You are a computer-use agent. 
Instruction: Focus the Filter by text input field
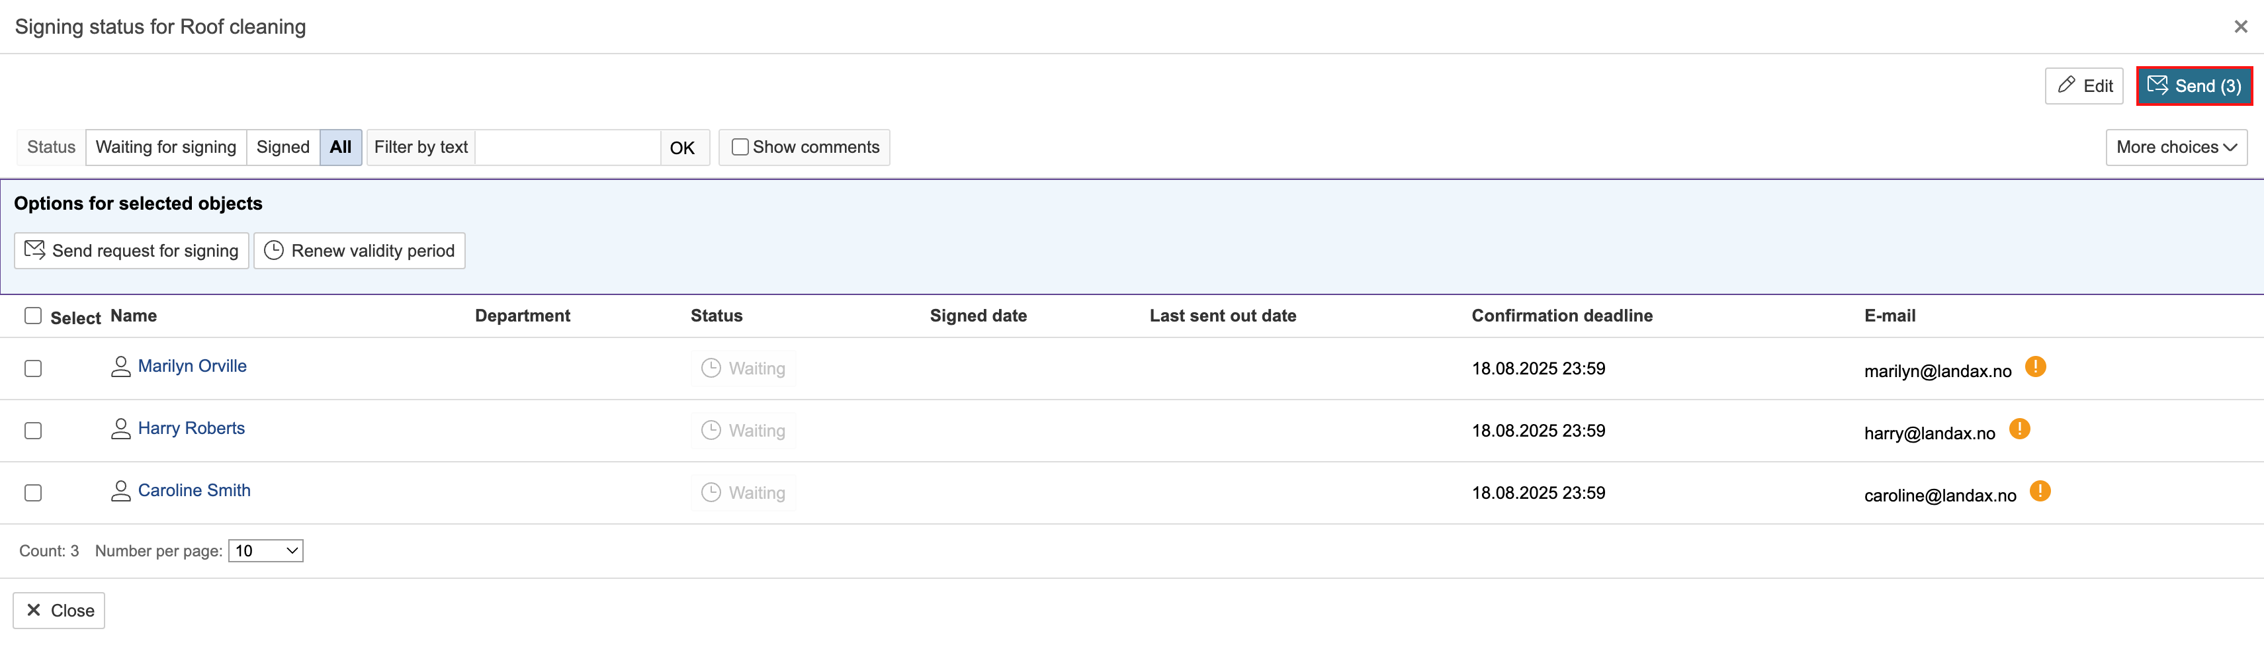point(567,148)
